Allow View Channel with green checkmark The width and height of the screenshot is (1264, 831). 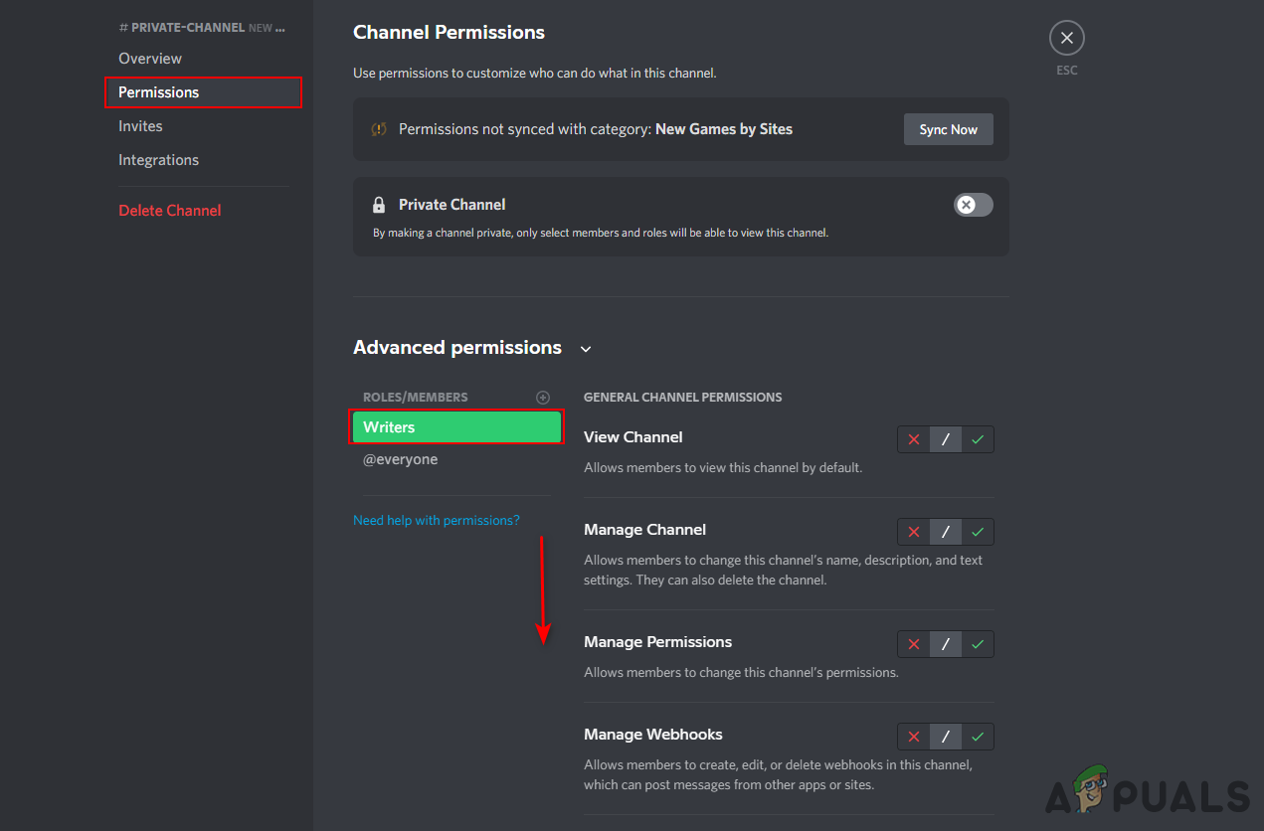pyautogui.click(x=978, y=439)
